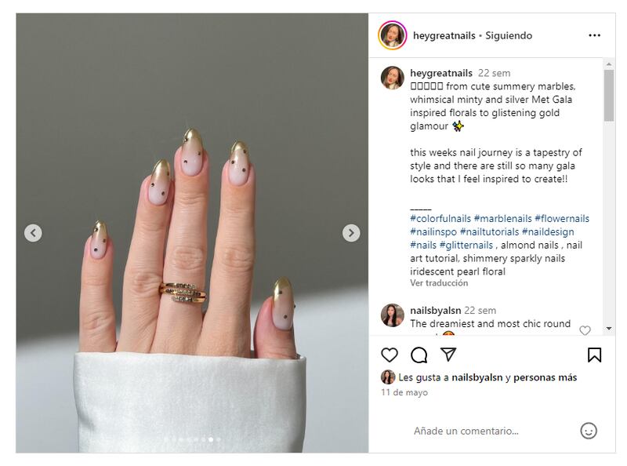This screenshot has height=466, width=627.
Task: Like the nailsbyalsn comment
Action: (585, 330)
